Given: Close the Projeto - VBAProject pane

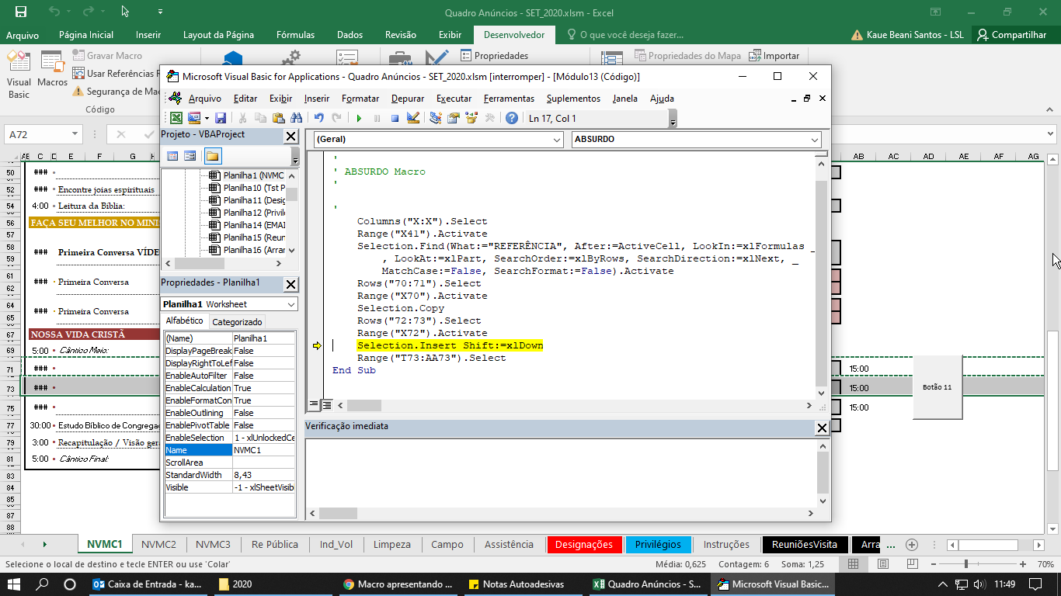Looking at the screenshot, I should (290, 136).
